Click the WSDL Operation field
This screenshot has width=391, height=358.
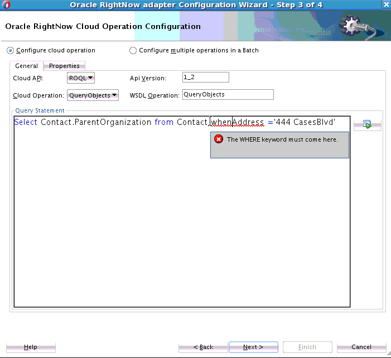pos(228,94)
